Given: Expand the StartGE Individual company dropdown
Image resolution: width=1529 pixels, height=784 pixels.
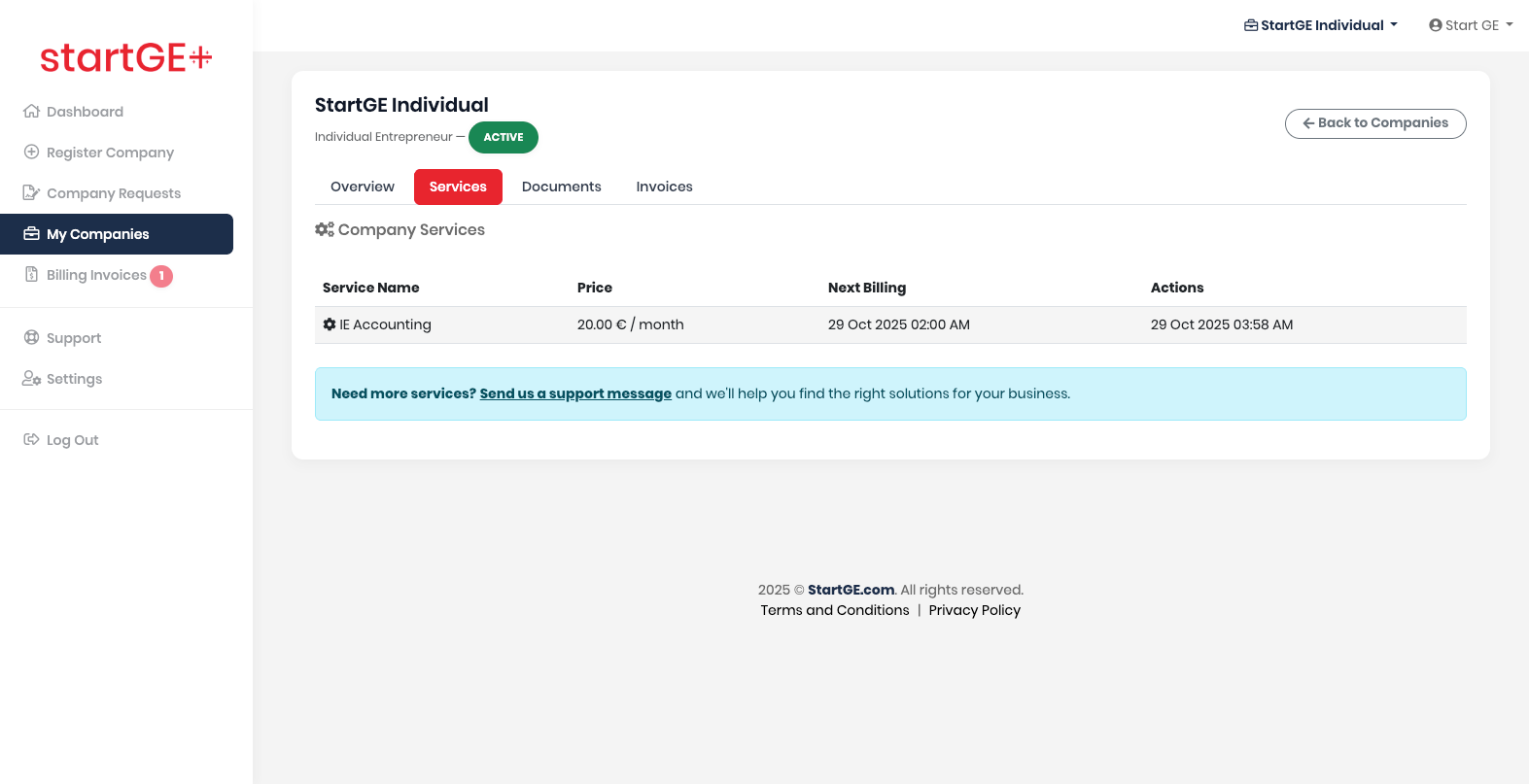Looking at the screenshot, I should [1320, 25].
